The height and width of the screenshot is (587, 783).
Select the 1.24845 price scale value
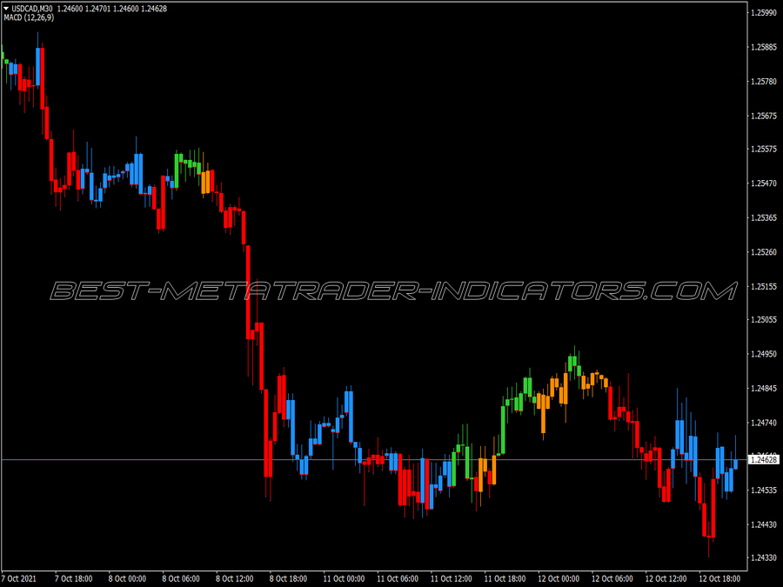click(x=764, y=389)
